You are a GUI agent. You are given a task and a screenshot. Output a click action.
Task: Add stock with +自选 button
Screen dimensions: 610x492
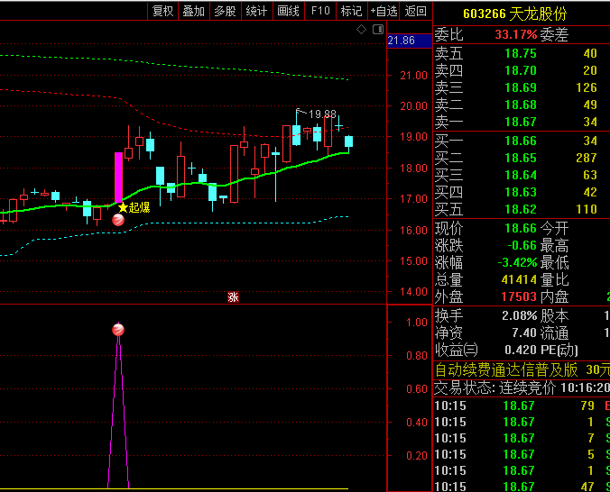pos(383,11)
